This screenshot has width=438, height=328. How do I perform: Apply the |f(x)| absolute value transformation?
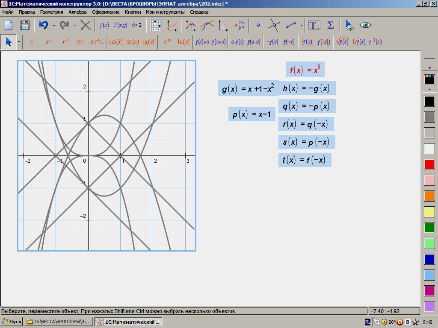pos(307,42)
